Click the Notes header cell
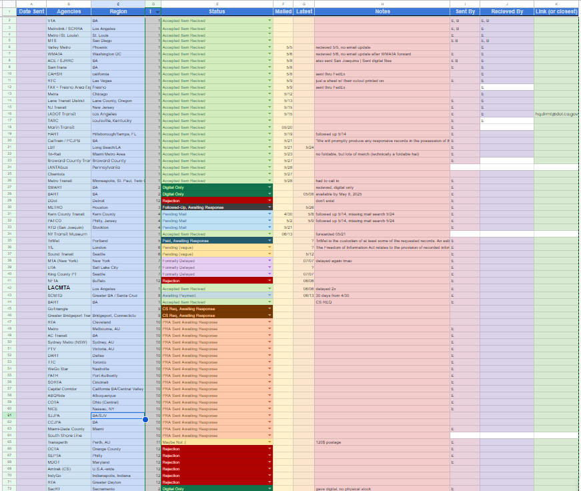Image resolution: width=581 pixels, height=491 pixels. pyautogui.click(x=382, y=11)
